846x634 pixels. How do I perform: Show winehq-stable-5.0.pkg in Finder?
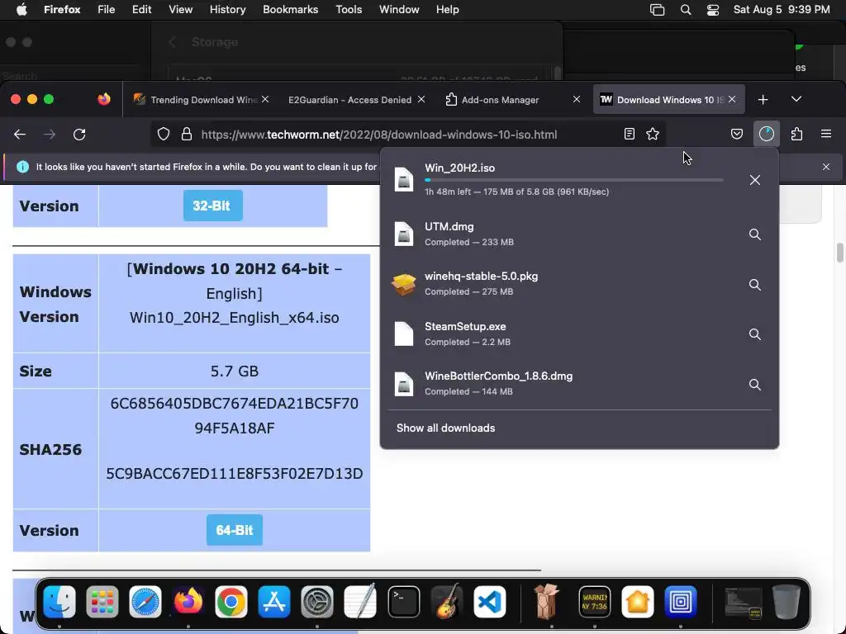click(755, 285)
